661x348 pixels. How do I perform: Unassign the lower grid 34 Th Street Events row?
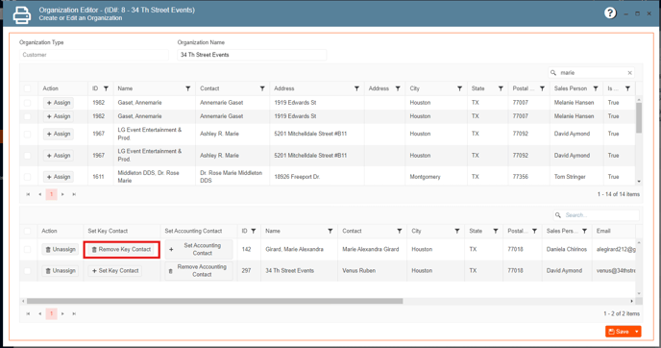tap(61, 271)
